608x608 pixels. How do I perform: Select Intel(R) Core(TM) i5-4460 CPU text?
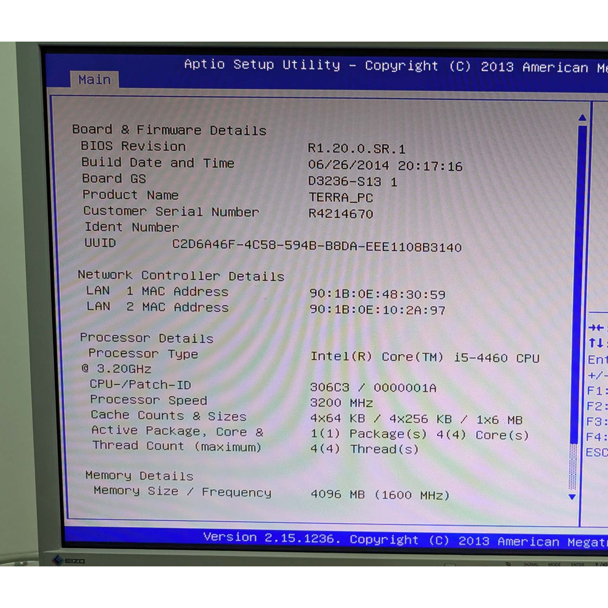click(x=425, y=357)
